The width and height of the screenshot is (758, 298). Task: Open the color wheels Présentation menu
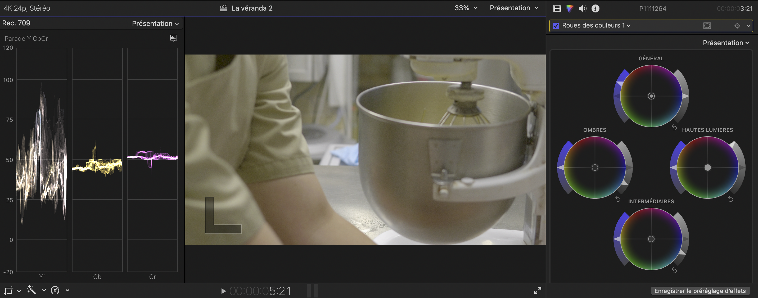click(x=726, y=43)
